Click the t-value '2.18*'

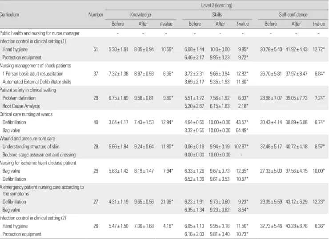(243, 106)
